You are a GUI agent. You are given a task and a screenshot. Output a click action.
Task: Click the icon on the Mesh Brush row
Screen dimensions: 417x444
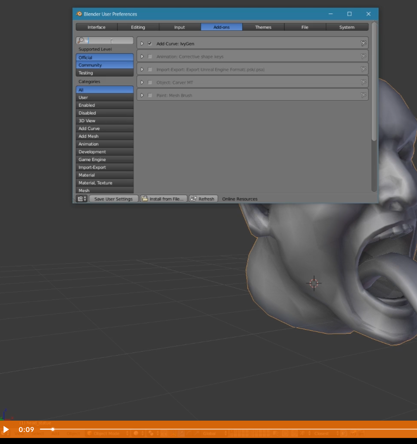[x=363, y=95]
